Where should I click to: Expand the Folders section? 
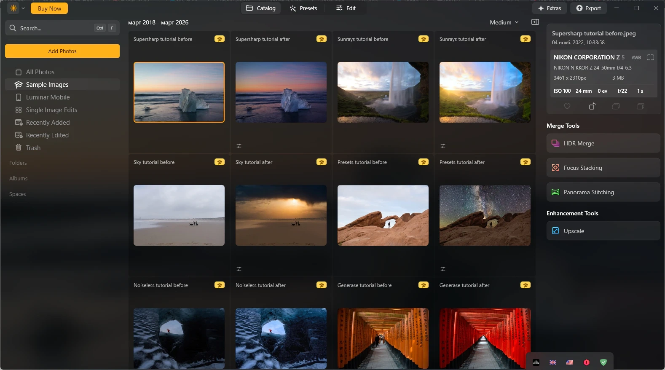click(18, 163)
